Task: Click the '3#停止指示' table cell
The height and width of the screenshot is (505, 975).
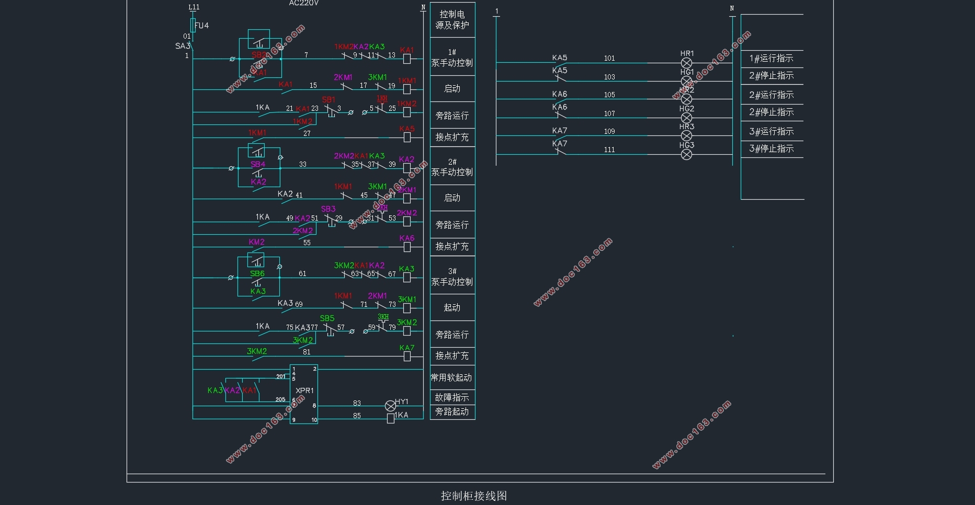Action: click(772, 148)
